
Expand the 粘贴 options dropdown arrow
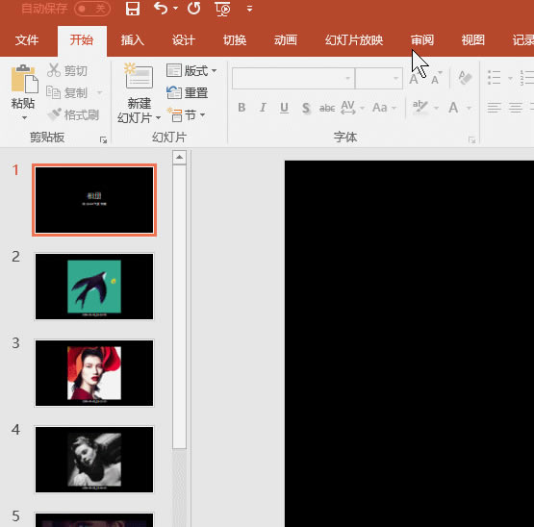(24, 117)
